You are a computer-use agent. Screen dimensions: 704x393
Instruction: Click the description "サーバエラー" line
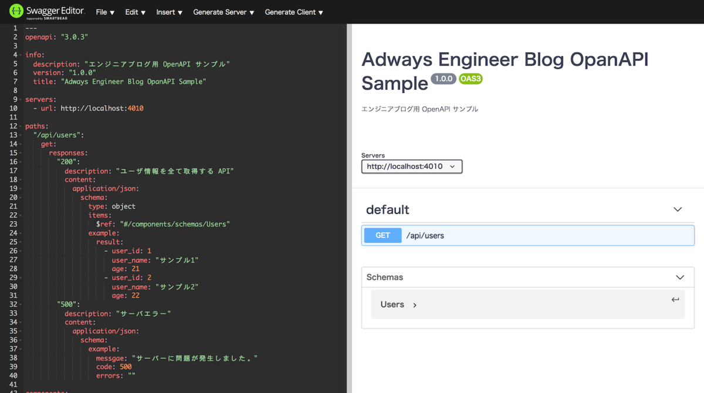tap(118, 313)
